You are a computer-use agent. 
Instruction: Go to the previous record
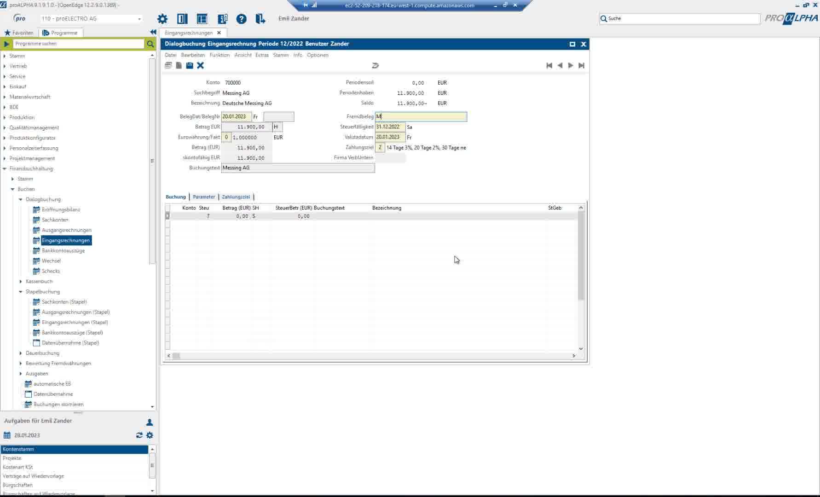point(560,65)
